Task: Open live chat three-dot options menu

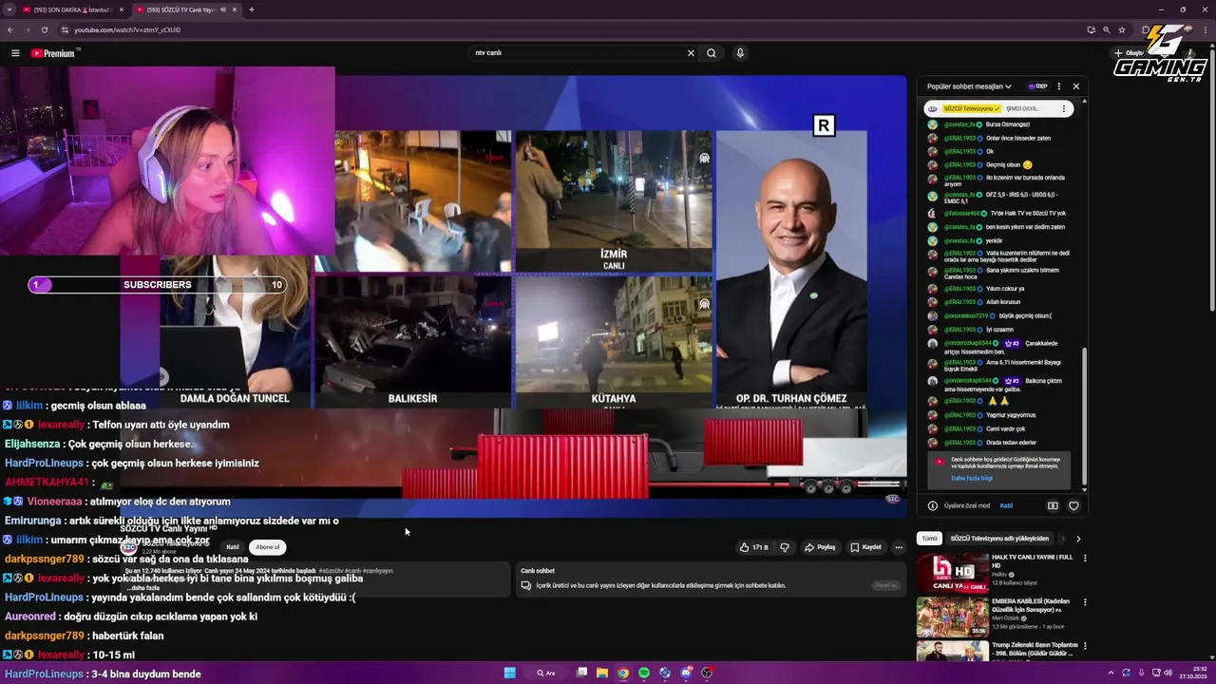Action: pyautogui.click(x=1059, y=86)
